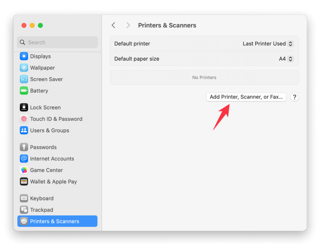Image resolution: width=319 pixels, height=244 pixels.
Task: Click the Default printer label
Action: 132,43
